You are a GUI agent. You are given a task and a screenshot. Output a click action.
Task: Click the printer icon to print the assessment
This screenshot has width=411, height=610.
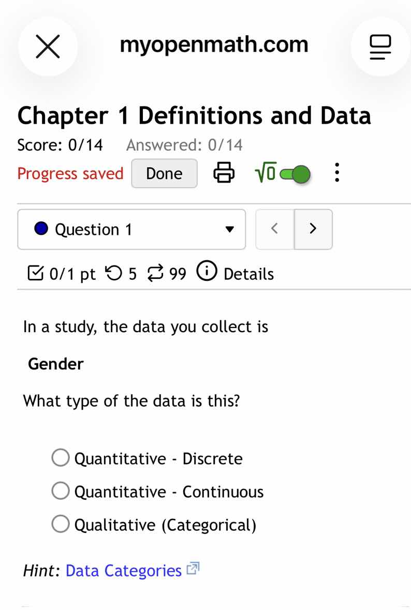(x=224, y=173)
